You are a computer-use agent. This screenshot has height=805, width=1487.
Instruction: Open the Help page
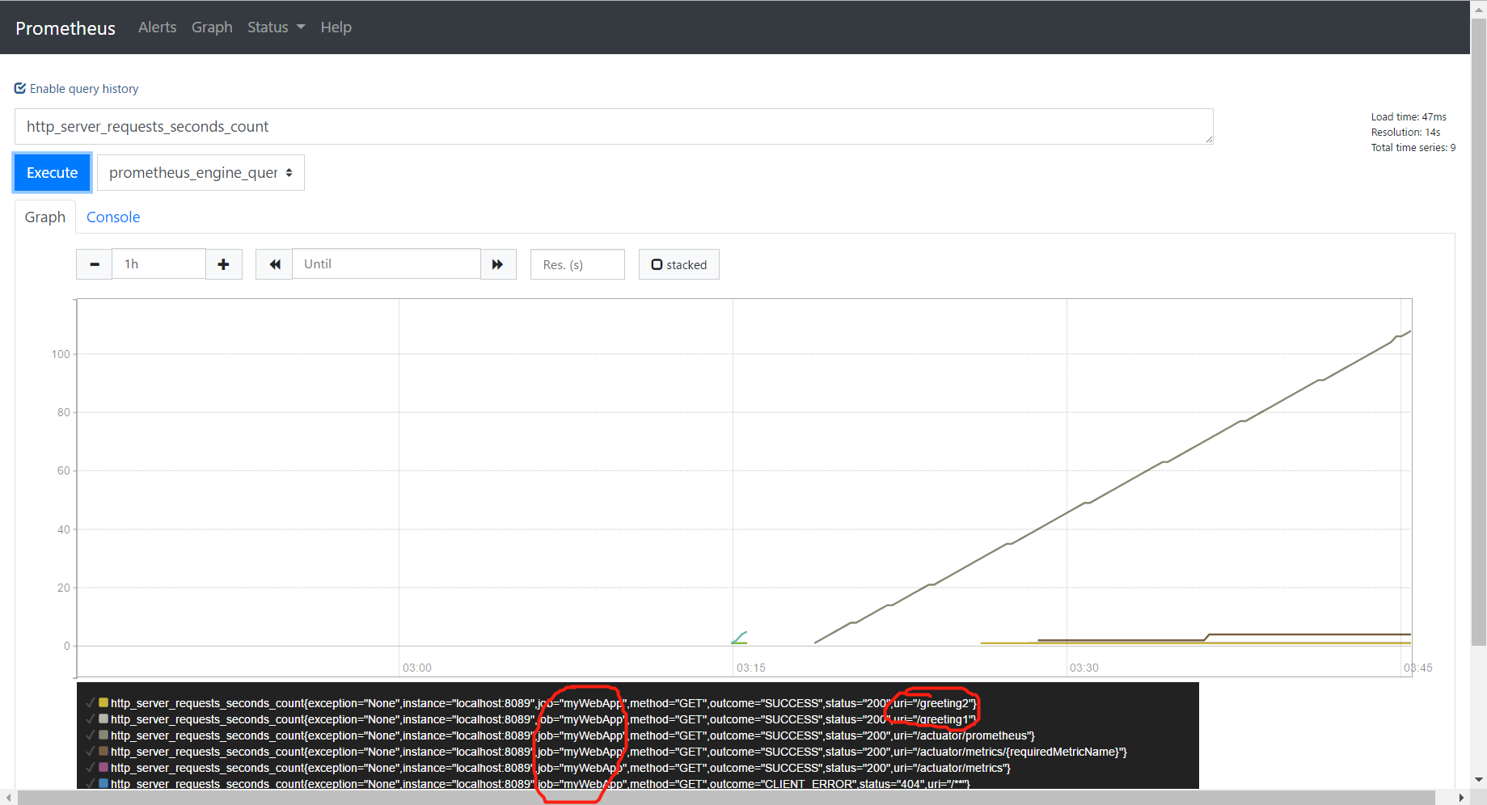(336, 27)
